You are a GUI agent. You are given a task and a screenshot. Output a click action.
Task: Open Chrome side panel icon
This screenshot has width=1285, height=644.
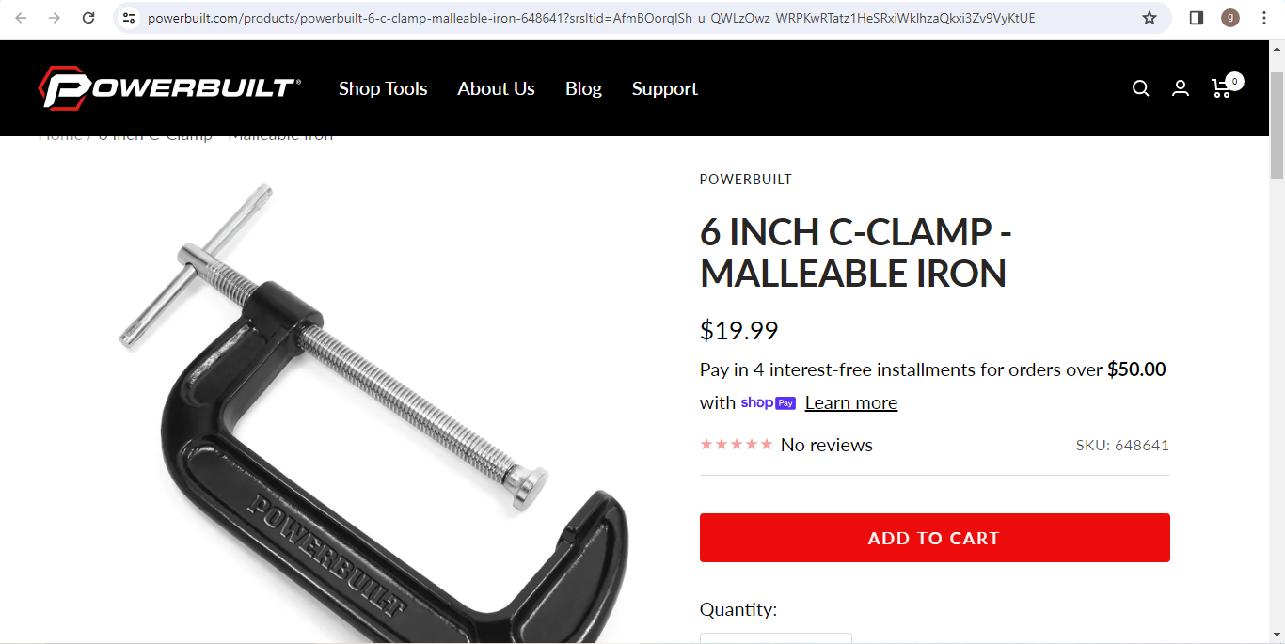pos(1197,18)
